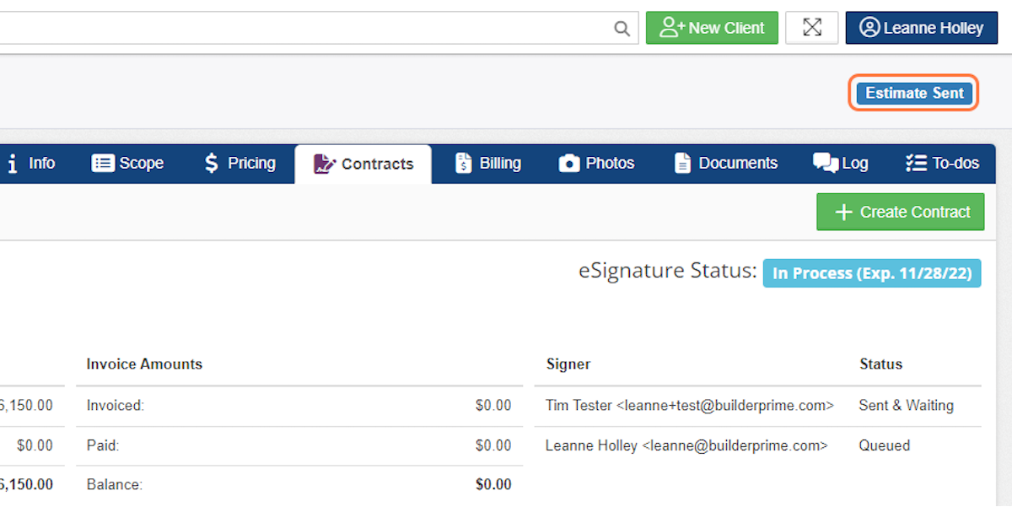The width and height of the screenshot is (1012, 507).
Task: Click the info "i" icon on the Info tab
Action: tap(12, 163)
